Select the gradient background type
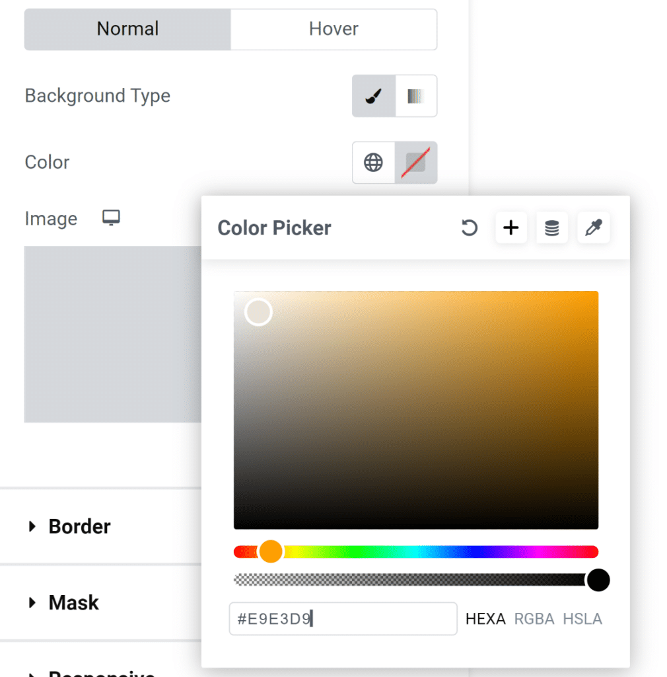The width and height of the screenshot is (667, 677). [x=415, y=97]
